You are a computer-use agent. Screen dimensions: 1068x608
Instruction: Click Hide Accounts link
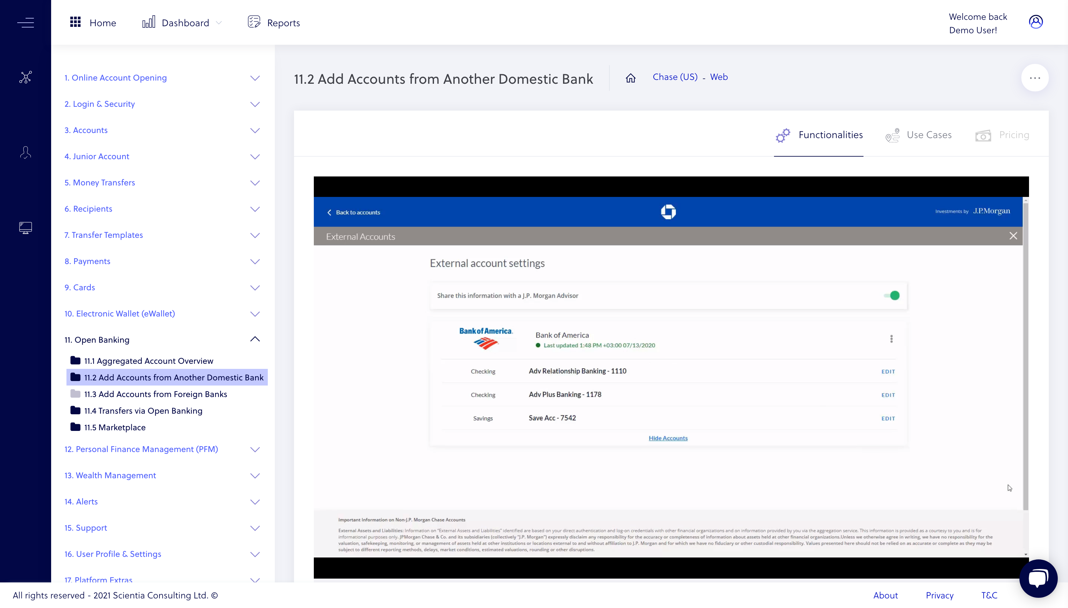pyautogui.click(x=668, y=438)
